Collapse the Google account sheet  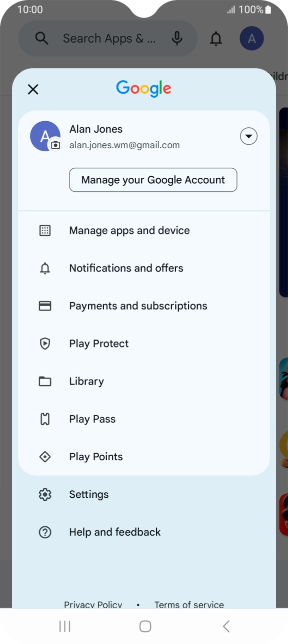pos(33,89)
